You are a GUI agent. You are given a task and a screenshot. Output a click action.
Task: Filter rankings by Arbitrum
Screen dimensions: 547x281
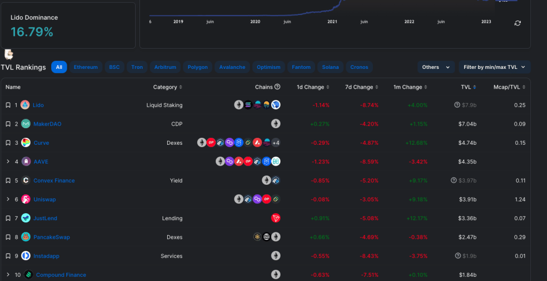(165, 67)
